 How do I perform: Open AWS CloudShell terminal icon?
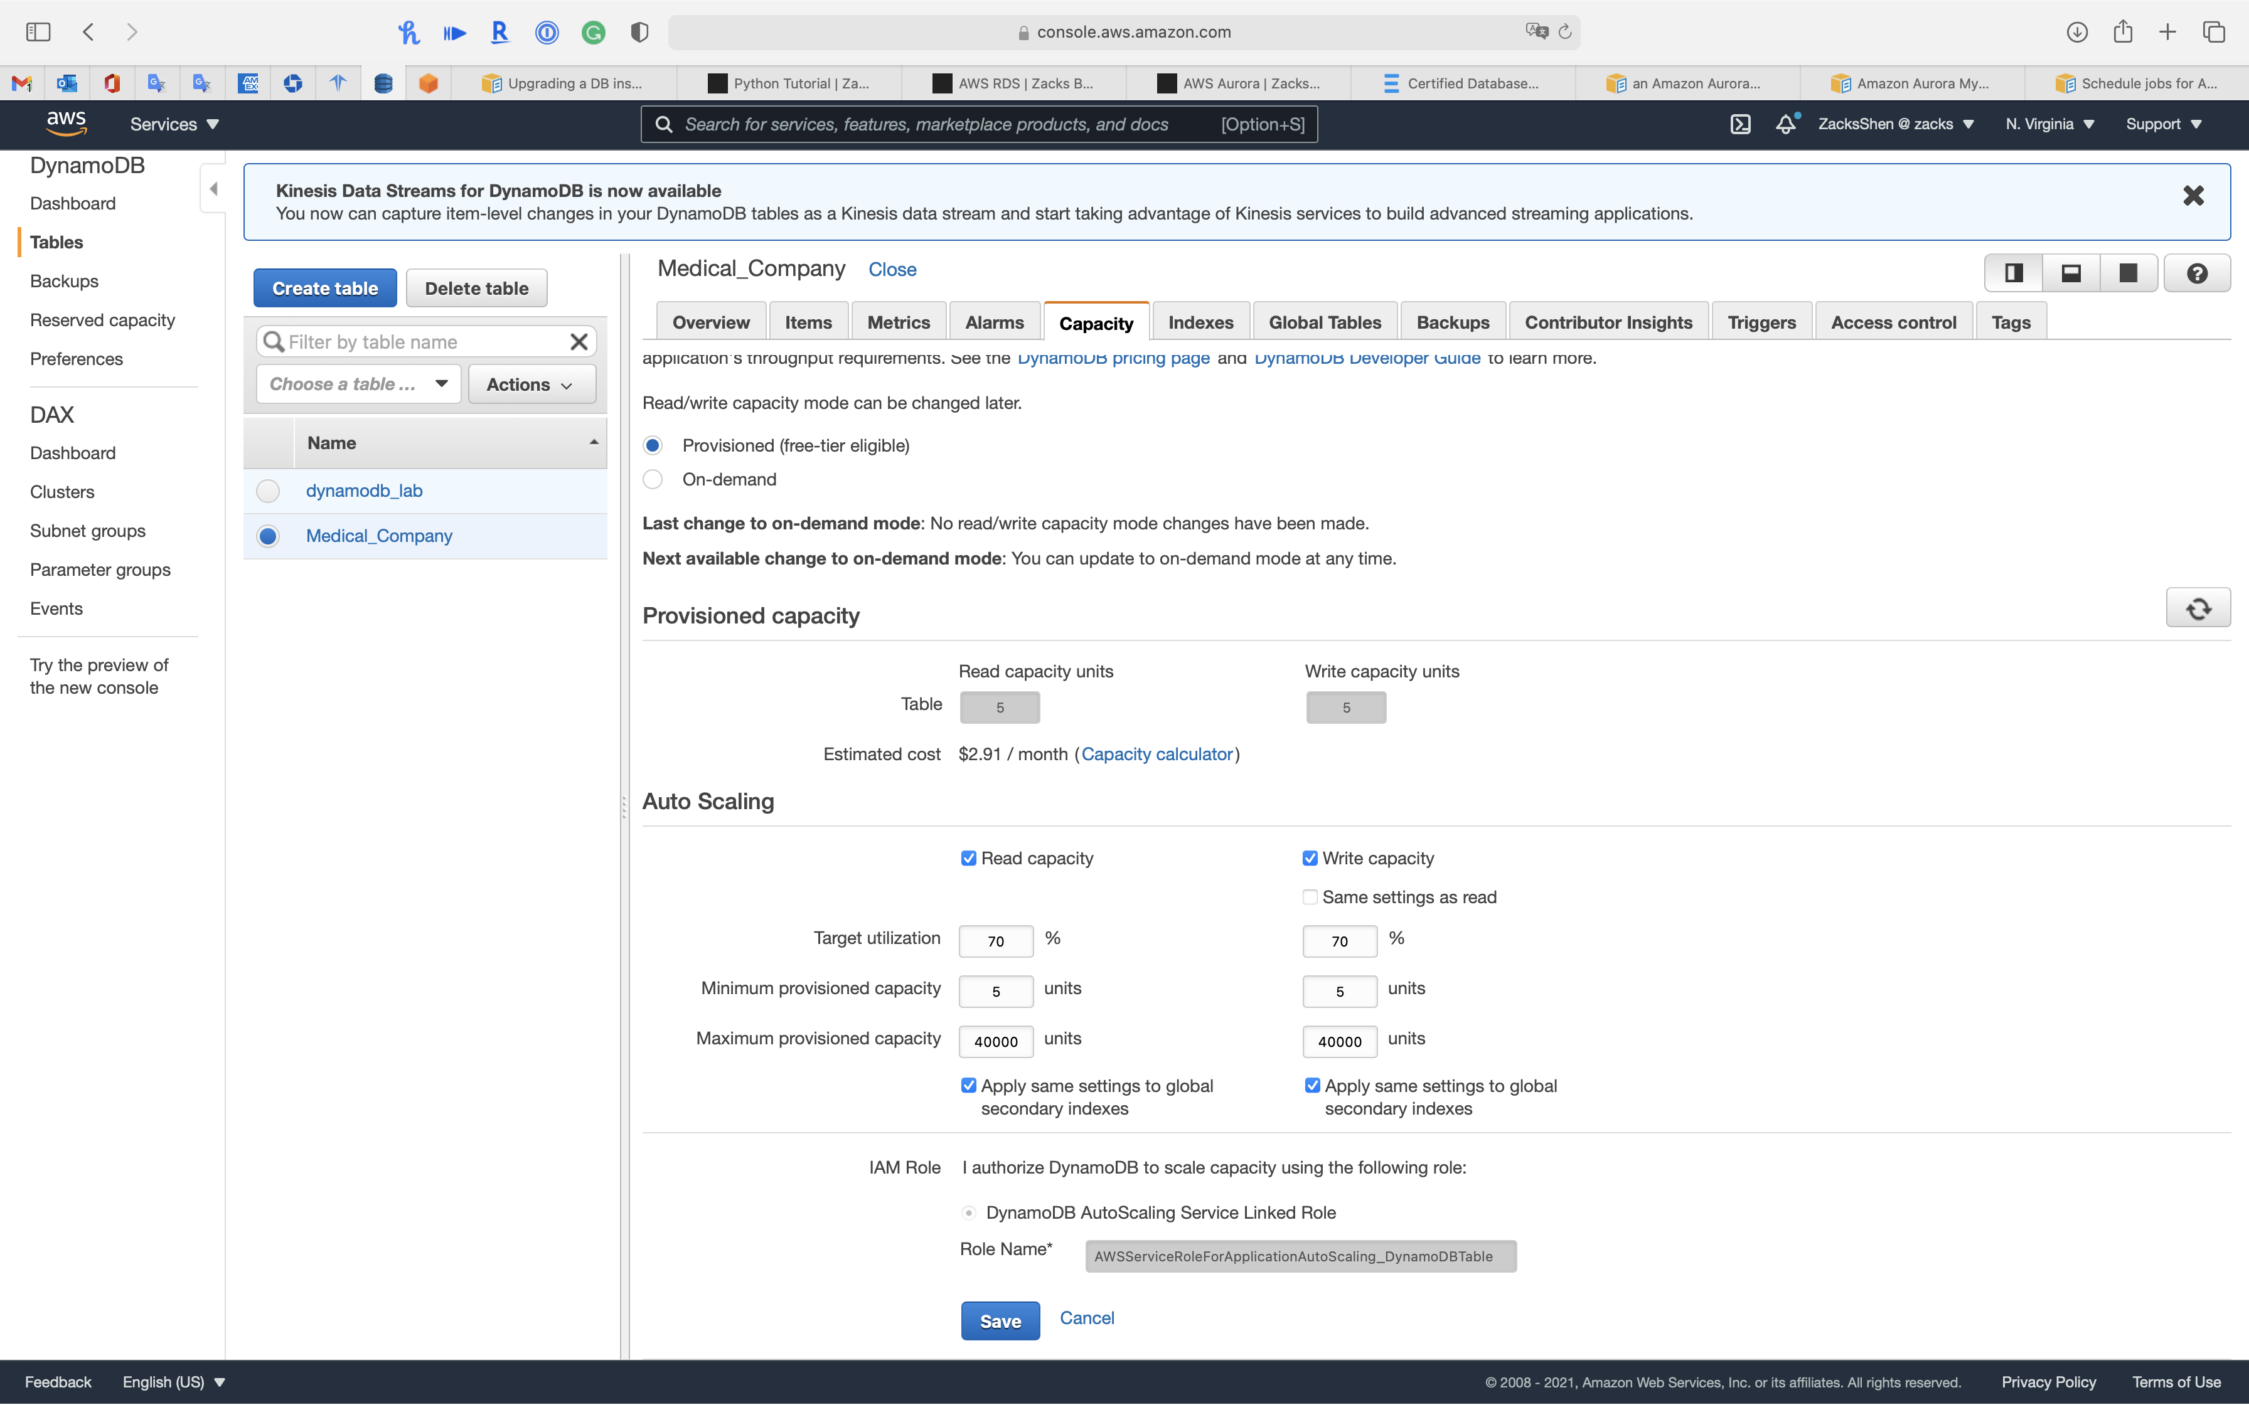[x=1739, y=125]
